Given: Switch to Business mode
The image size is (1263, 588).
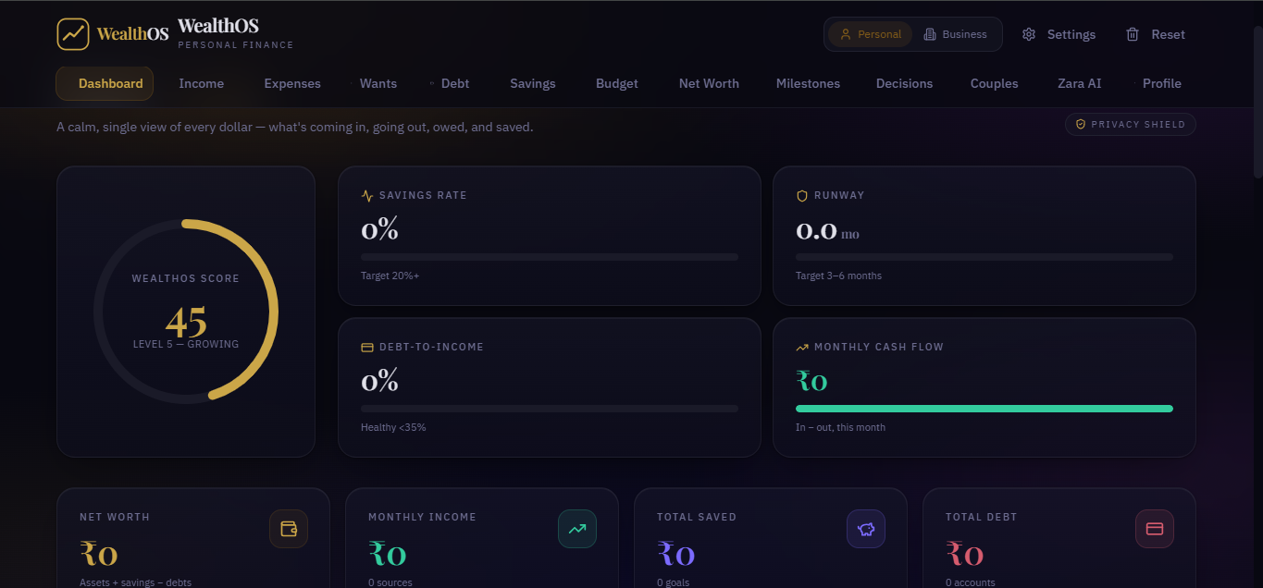Looking at the screenshot, I should coord(956,34).
